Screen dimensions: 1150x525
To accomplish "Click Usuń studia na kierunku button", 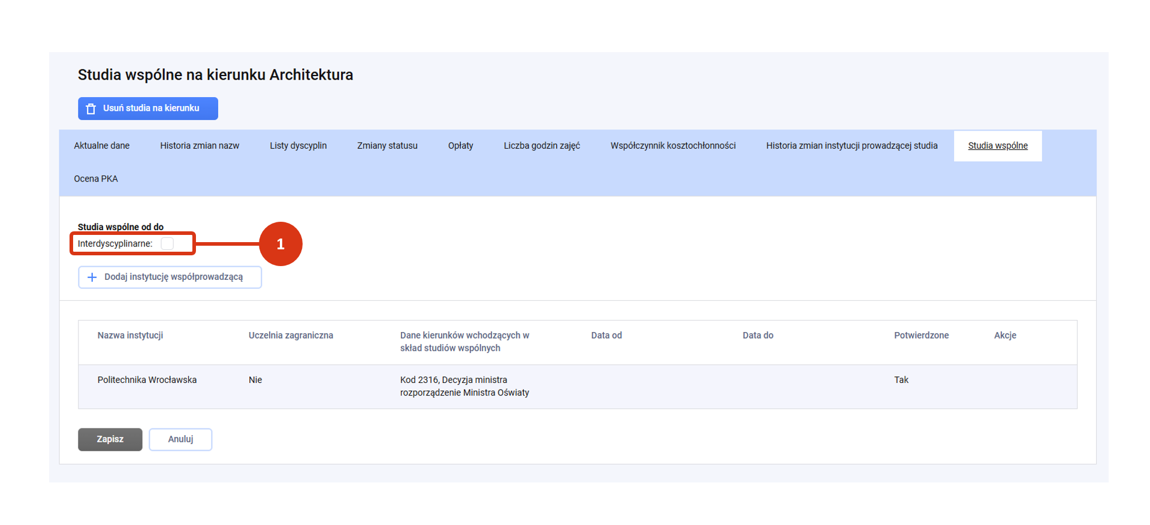I will click(148, 108).
